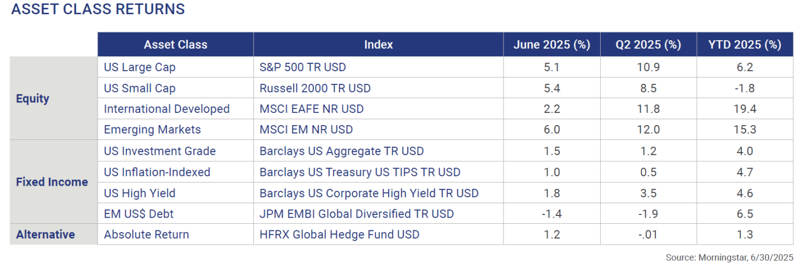This screenshot has width=795, height=264.
Task: Click the ASSET CLASS RETURNS title
Action: 98,9
